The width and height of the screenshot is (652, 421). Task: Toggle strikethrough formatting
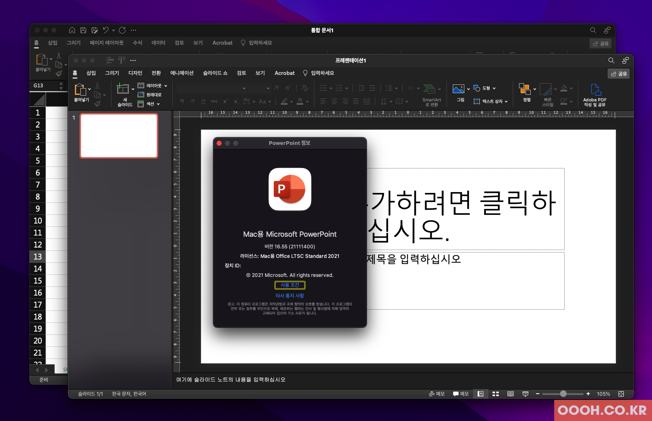coord(214,101)
